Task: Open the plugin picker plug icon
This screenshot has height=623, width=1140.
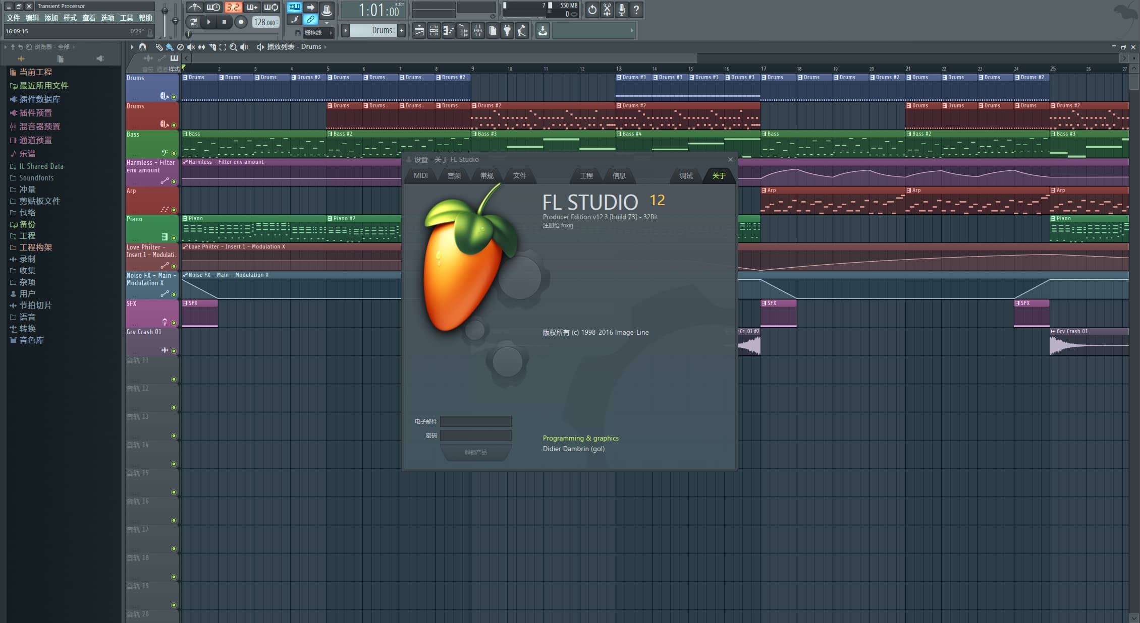Action: [x=507, y=31]
